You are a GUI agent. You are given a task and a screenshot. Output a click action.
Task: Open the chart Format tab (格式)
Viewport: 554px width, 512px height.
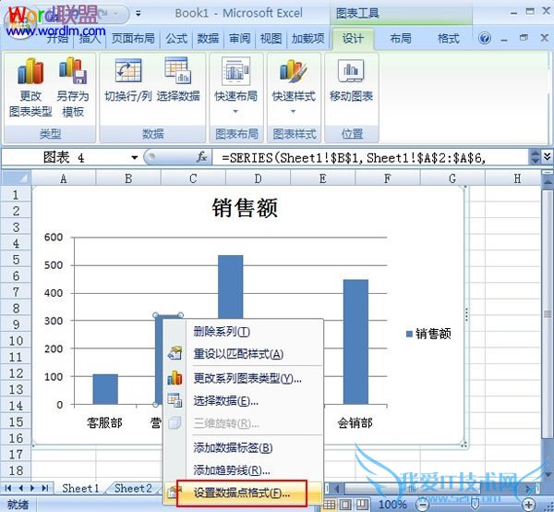click(448, 38)
